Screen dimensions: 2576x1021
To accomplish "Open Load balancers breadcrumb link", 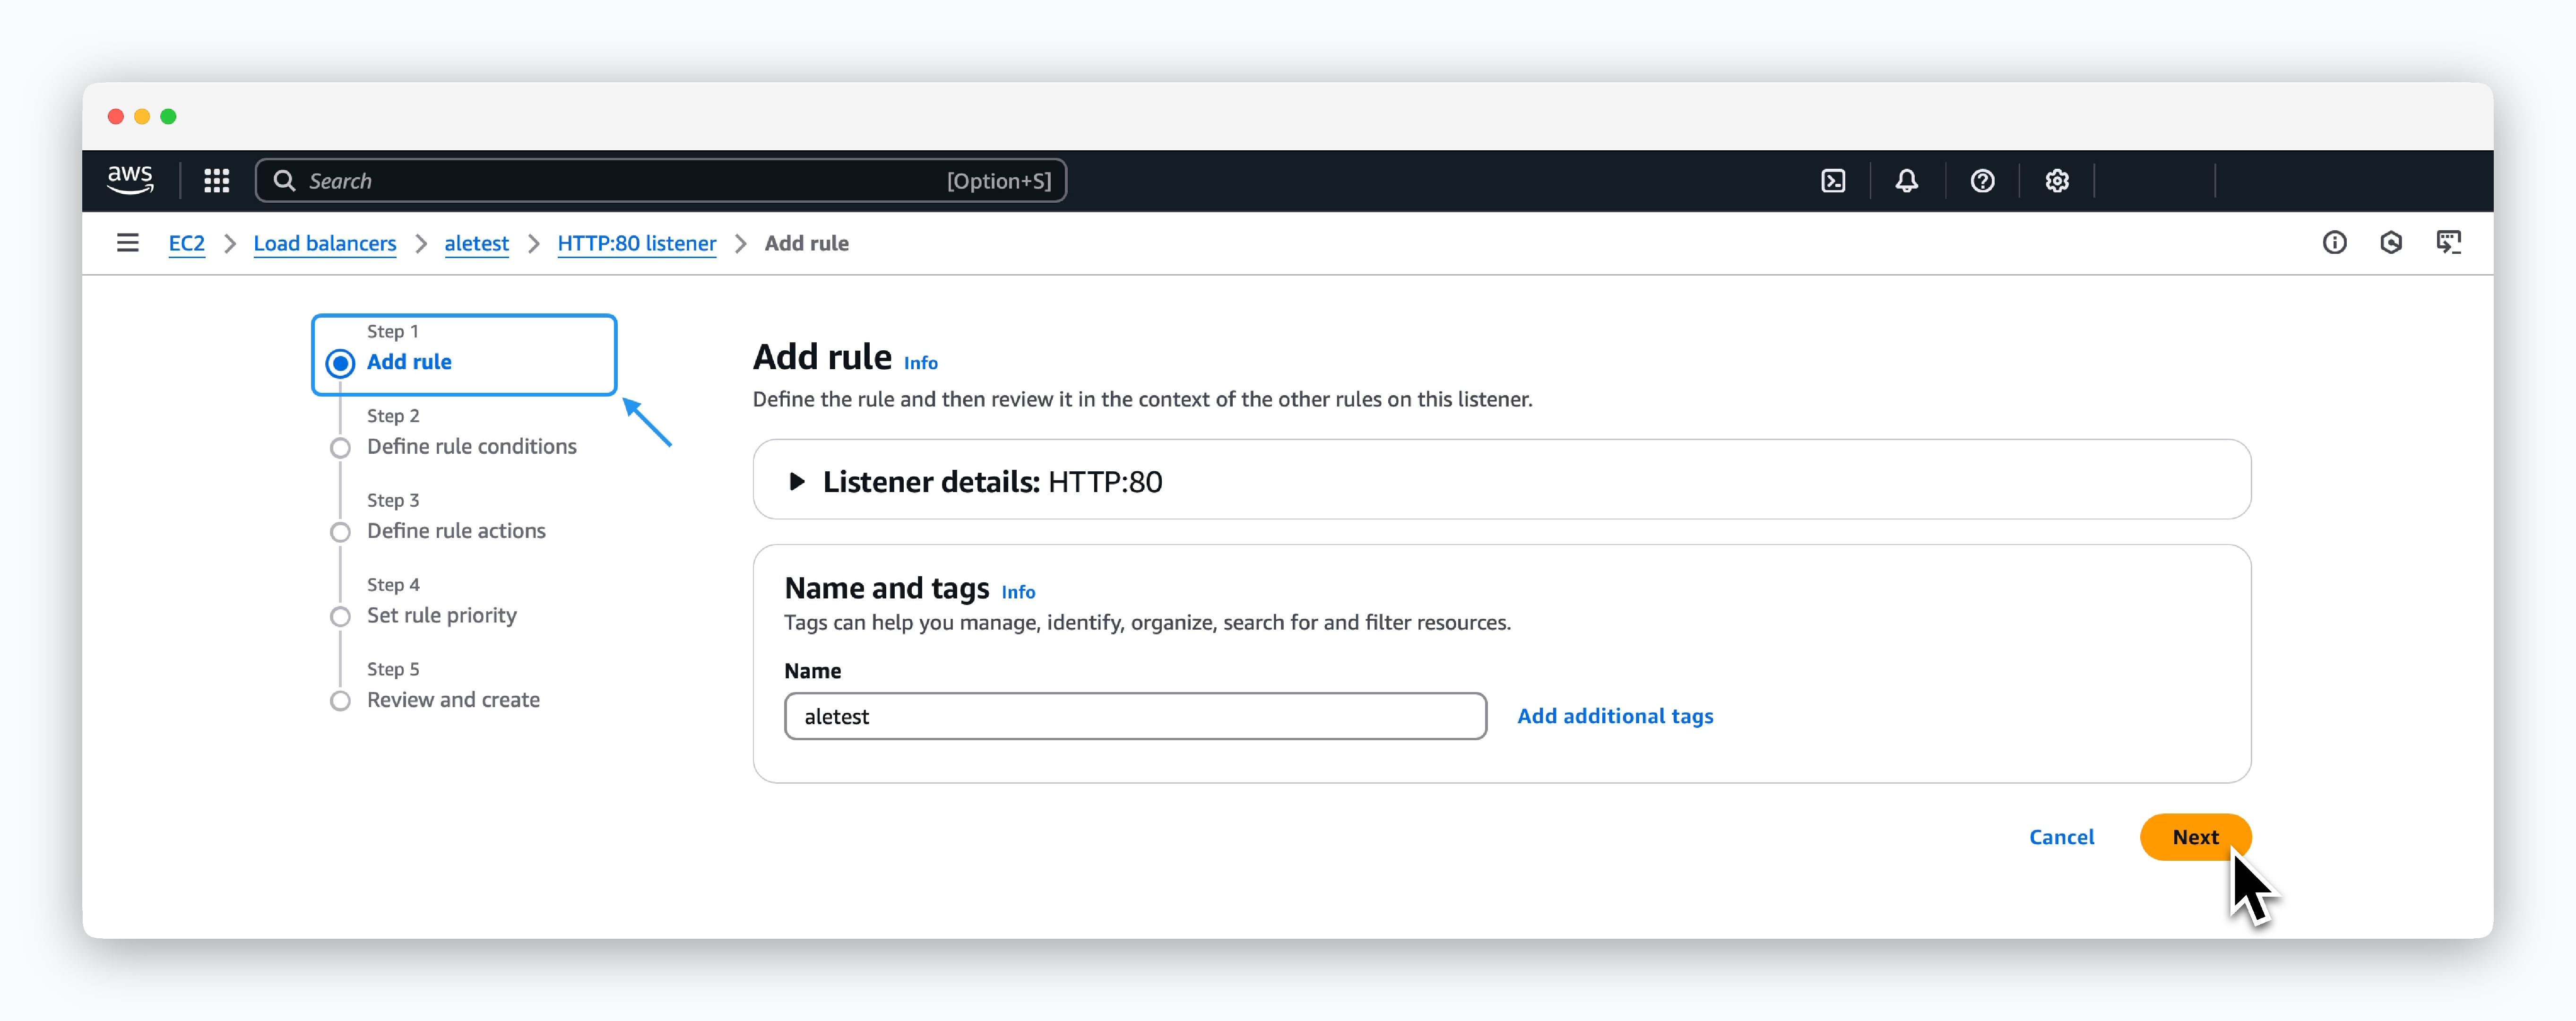I will coord(325,243).
